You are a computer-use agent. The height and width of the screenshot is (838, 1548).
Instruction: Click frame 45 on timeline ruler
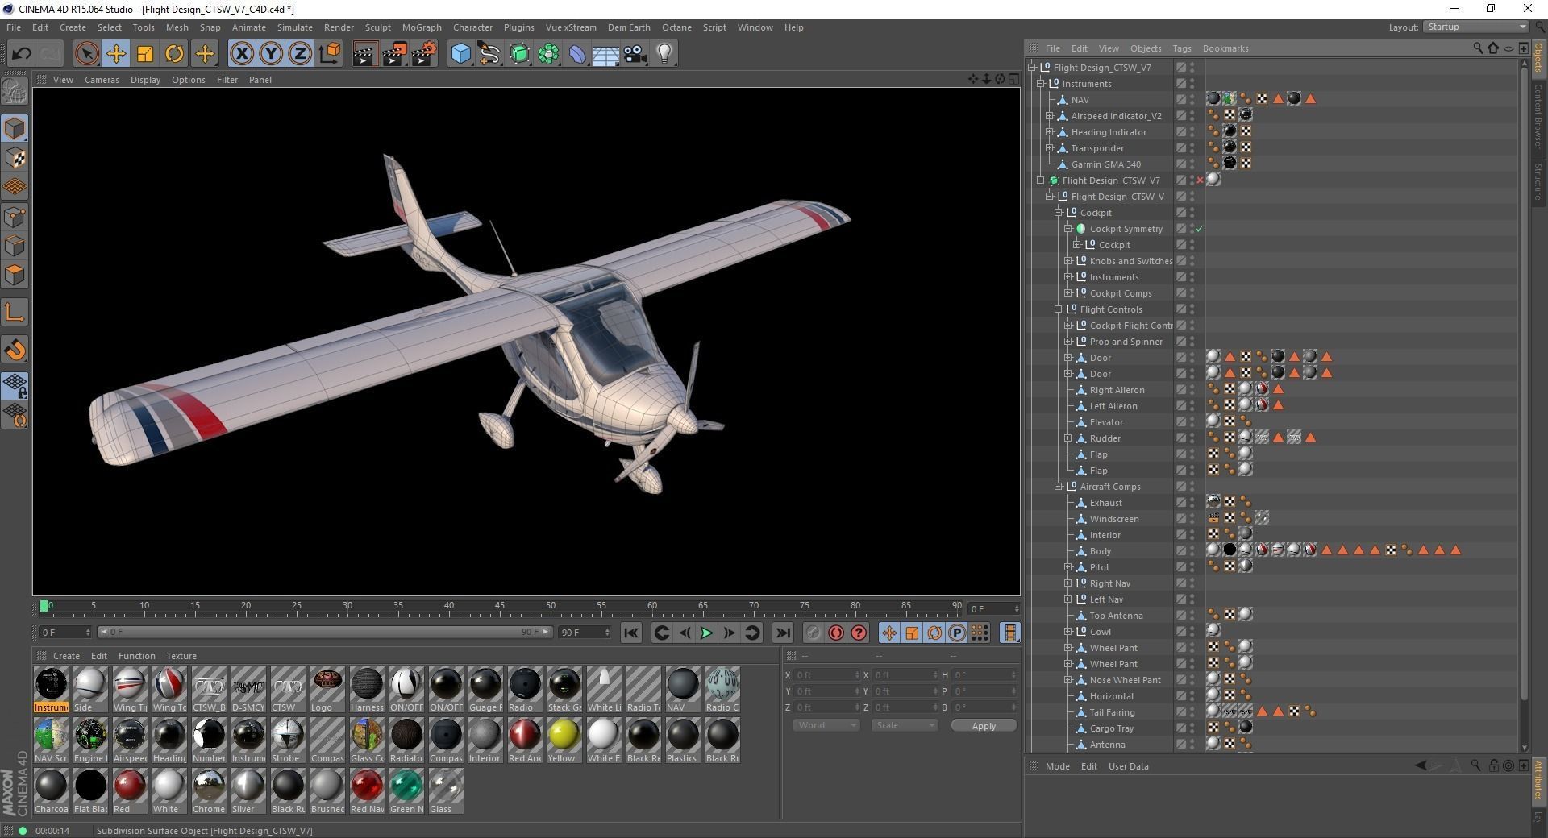coord(500,605)
